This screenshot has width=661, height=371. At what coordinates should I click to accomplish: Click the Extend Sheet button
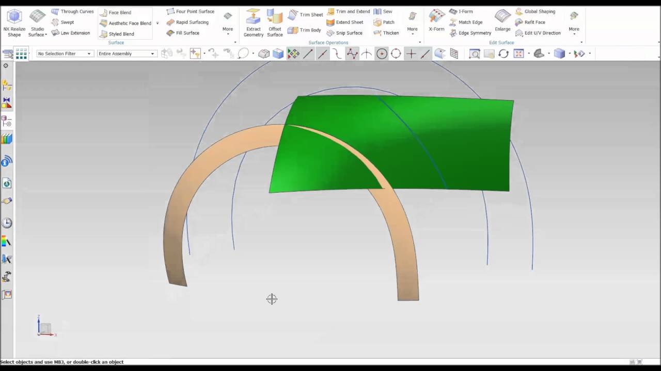(x=345, y=22)
